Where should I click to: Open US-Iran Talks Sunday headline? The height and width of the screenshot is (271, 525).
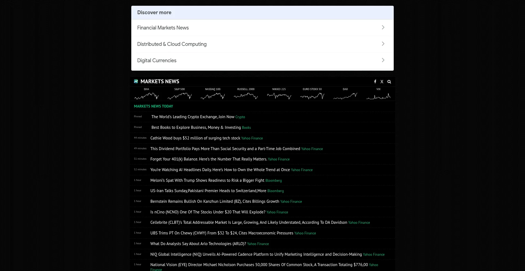[x=208, y=191]
